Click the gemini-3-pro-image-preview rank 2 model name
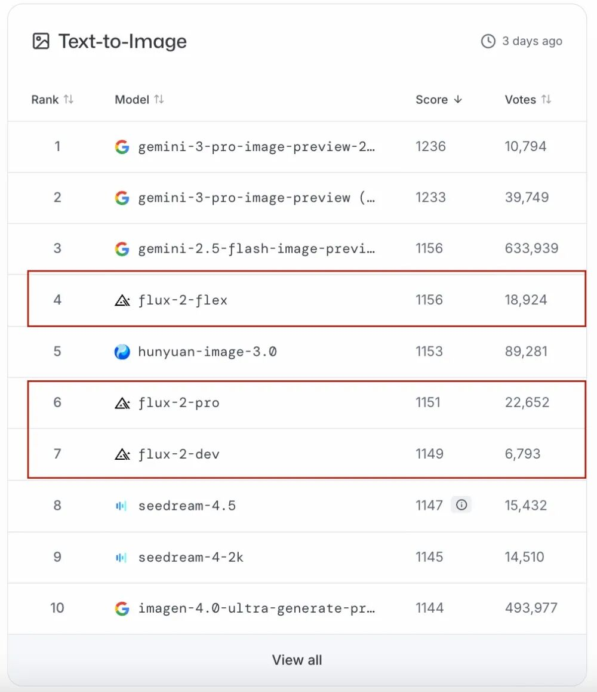The image size is (597, 692). pyautogui.click(x=256, y=198)
